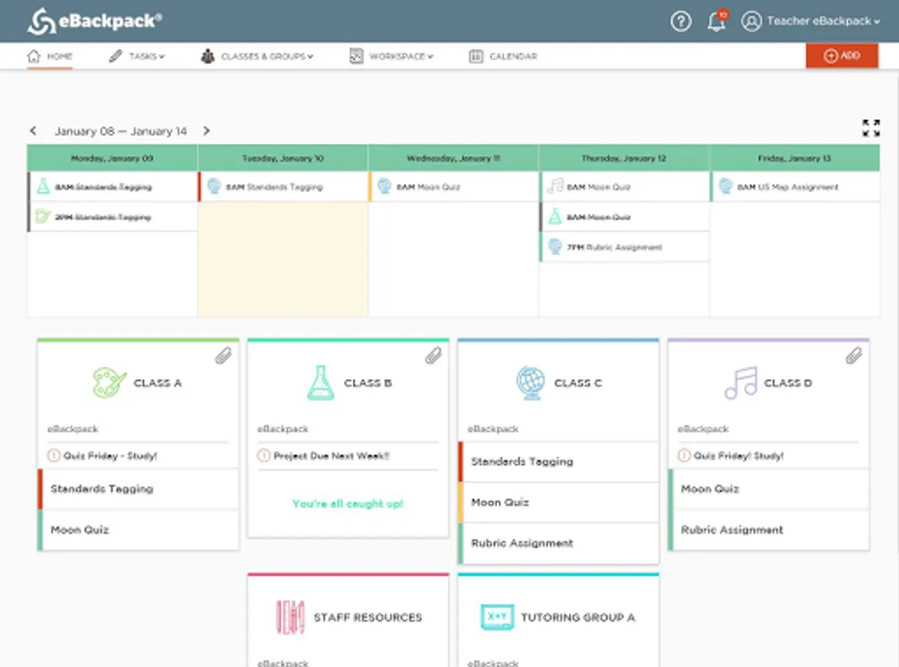Click the flask icon on Monday's 8AM event
Screen dimensions: 899x667
[x=43, y=187]
